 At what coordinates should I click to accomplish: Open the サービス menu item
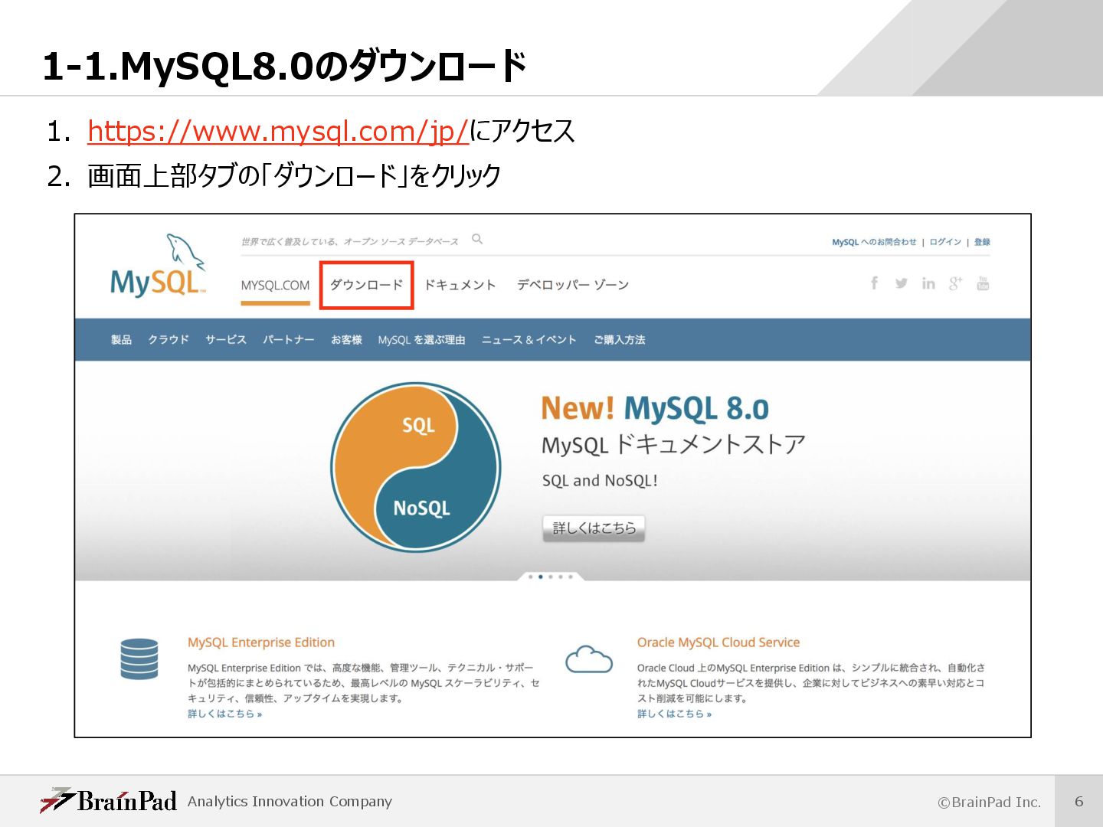point(226,340)
